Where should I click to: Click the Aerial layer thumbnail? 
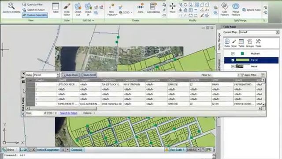point(239,67)
